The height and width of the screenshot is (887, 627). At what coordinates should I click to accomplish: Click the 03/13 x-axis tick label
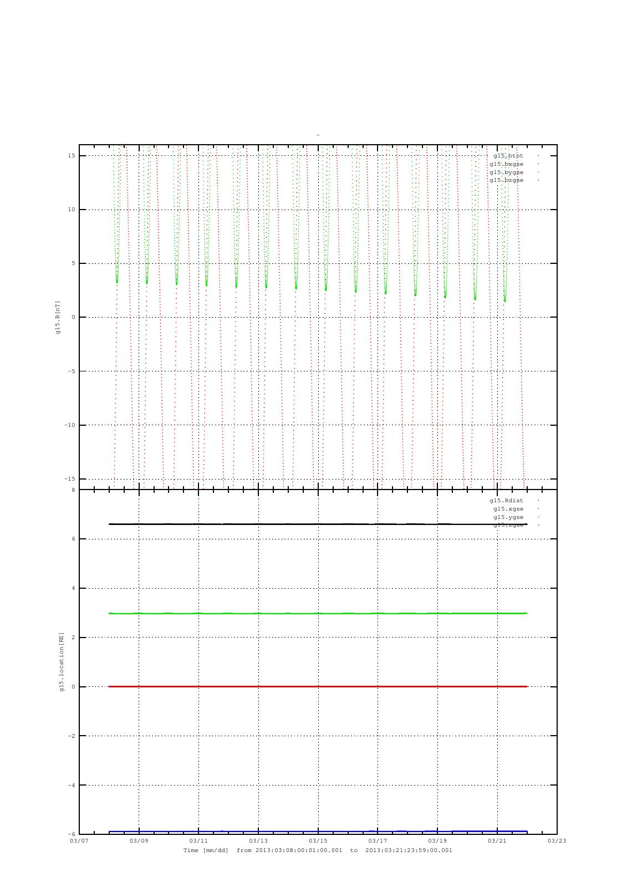(x=258, y=841)
